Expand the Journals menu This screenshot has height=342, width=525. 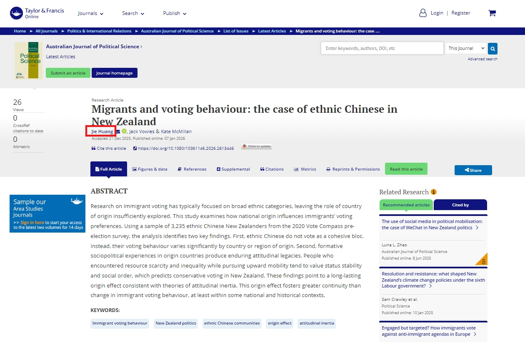pos(90,13)
